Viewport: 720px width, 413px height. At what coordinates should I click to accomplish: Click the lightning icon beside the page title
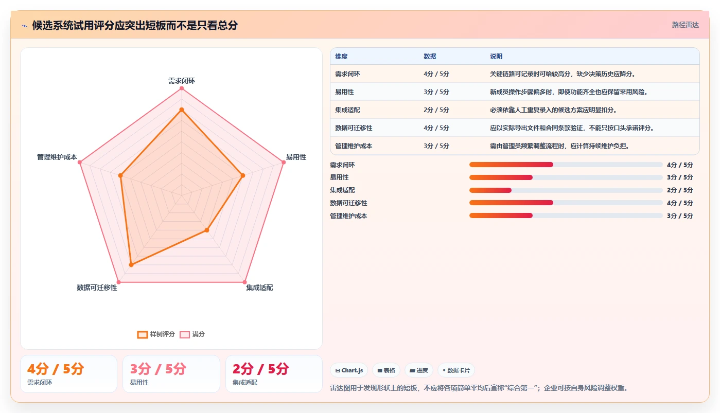pyautogui.click(x=24, y=26)
